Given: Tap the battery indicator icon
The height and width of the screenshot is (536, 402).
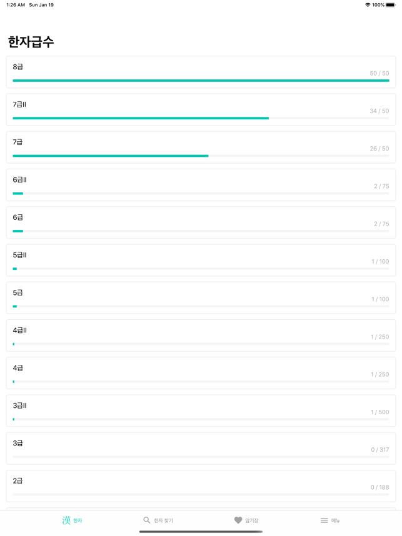Looking at the screenshot, I should [x=391, y=5].
